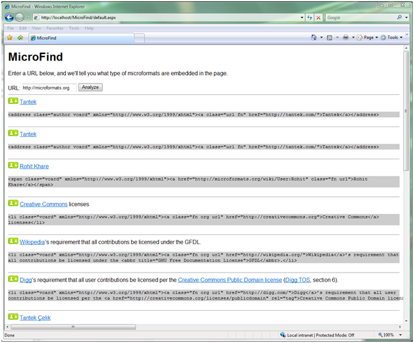Open the second Tantek link
The image size is (414, 343).
pos(28,134)
